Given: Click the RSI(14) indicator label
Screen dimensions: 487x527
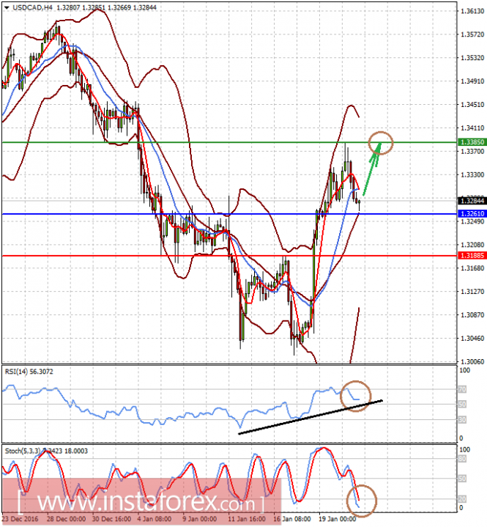Looking at the screenshot, I should (18, 372).
